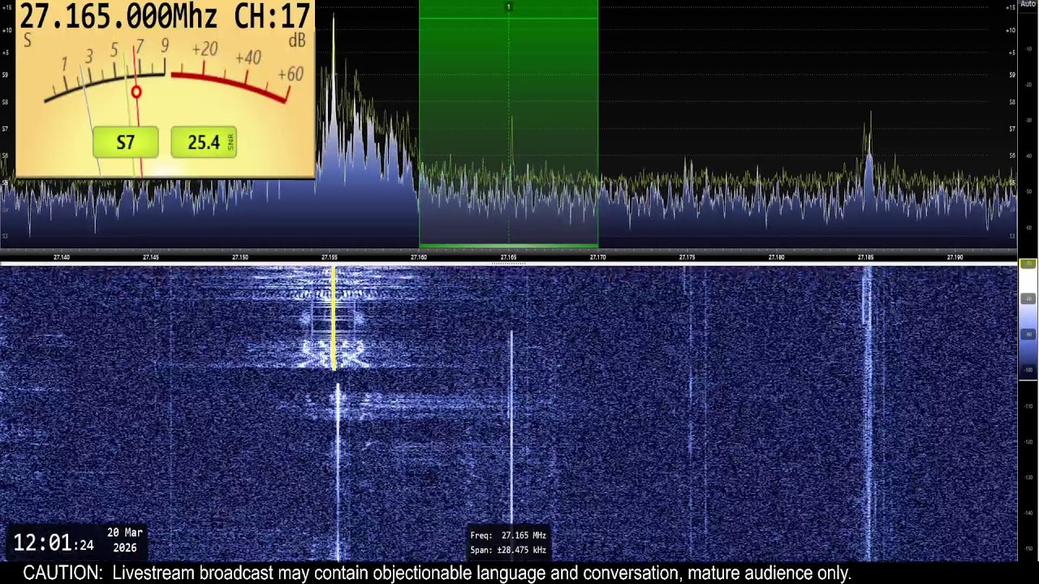
Task: Click the 27.145 frequency scale label
Action: pos(150,257)
